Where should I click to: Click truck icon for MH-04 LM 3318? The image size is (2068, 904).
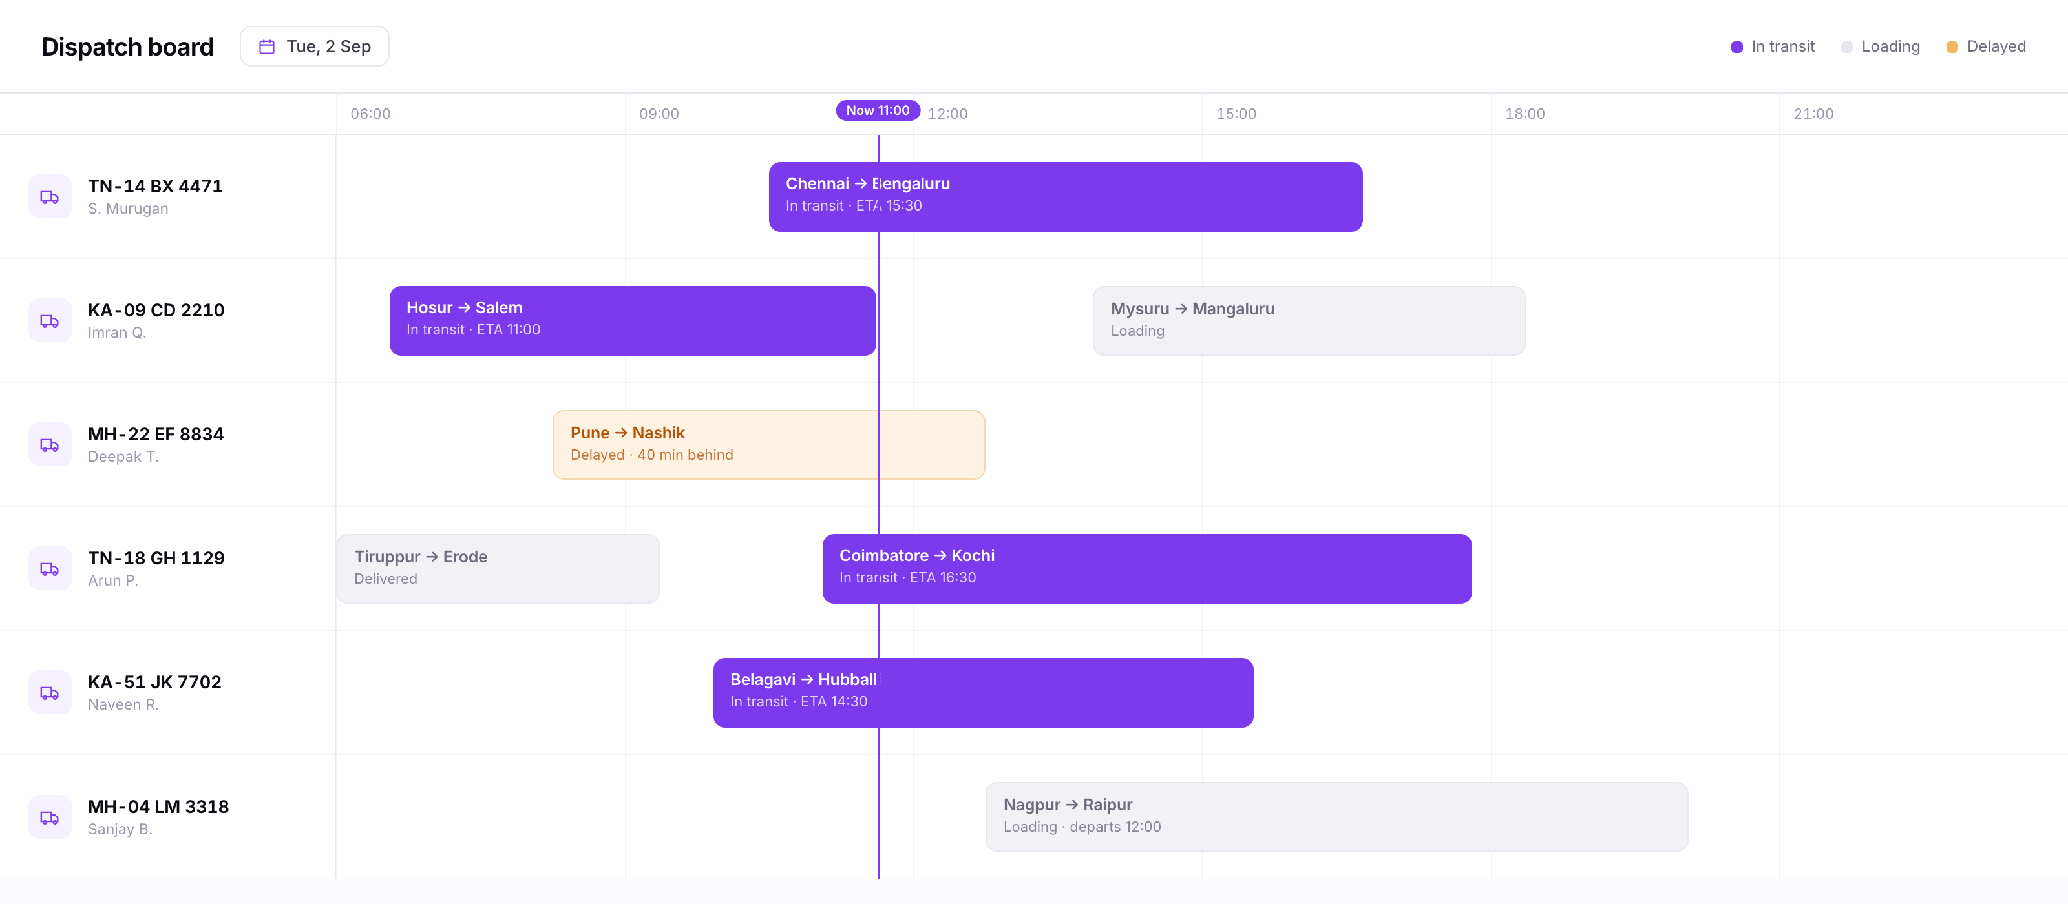(x=50, y=817)
